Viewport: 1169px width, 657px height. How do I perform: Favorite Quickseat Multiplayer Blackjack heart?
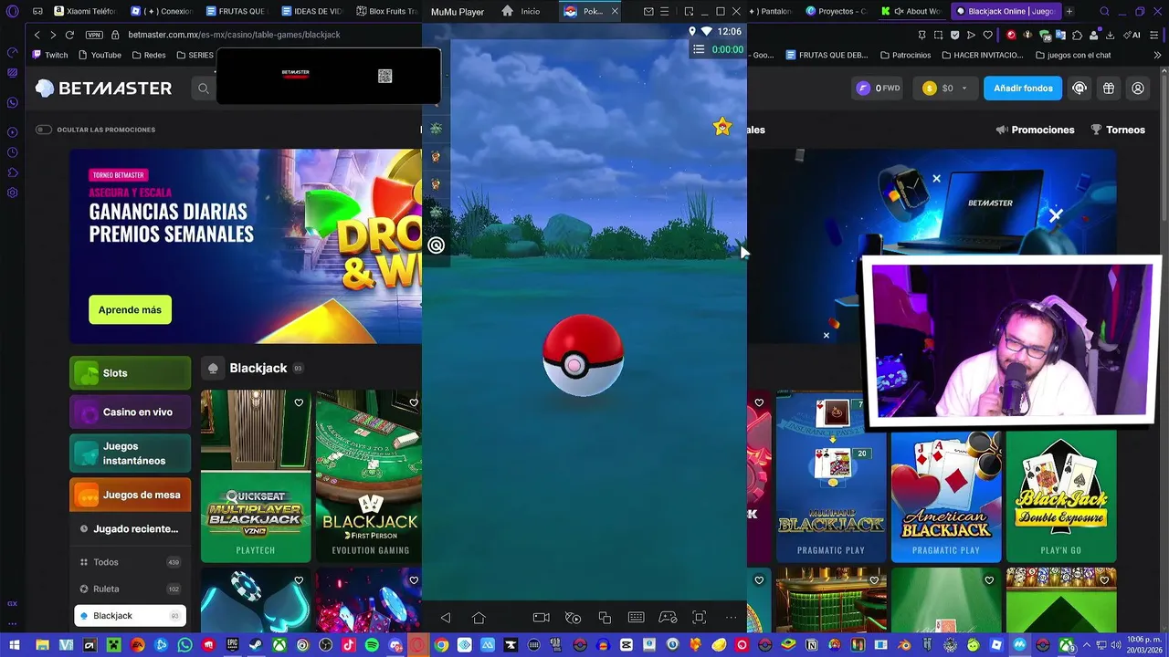(x=299, y=402)
